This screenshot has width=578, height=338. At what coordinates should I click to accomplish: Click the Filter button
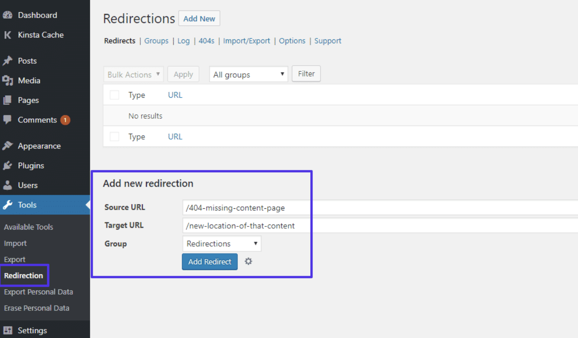tap(306, 74)
